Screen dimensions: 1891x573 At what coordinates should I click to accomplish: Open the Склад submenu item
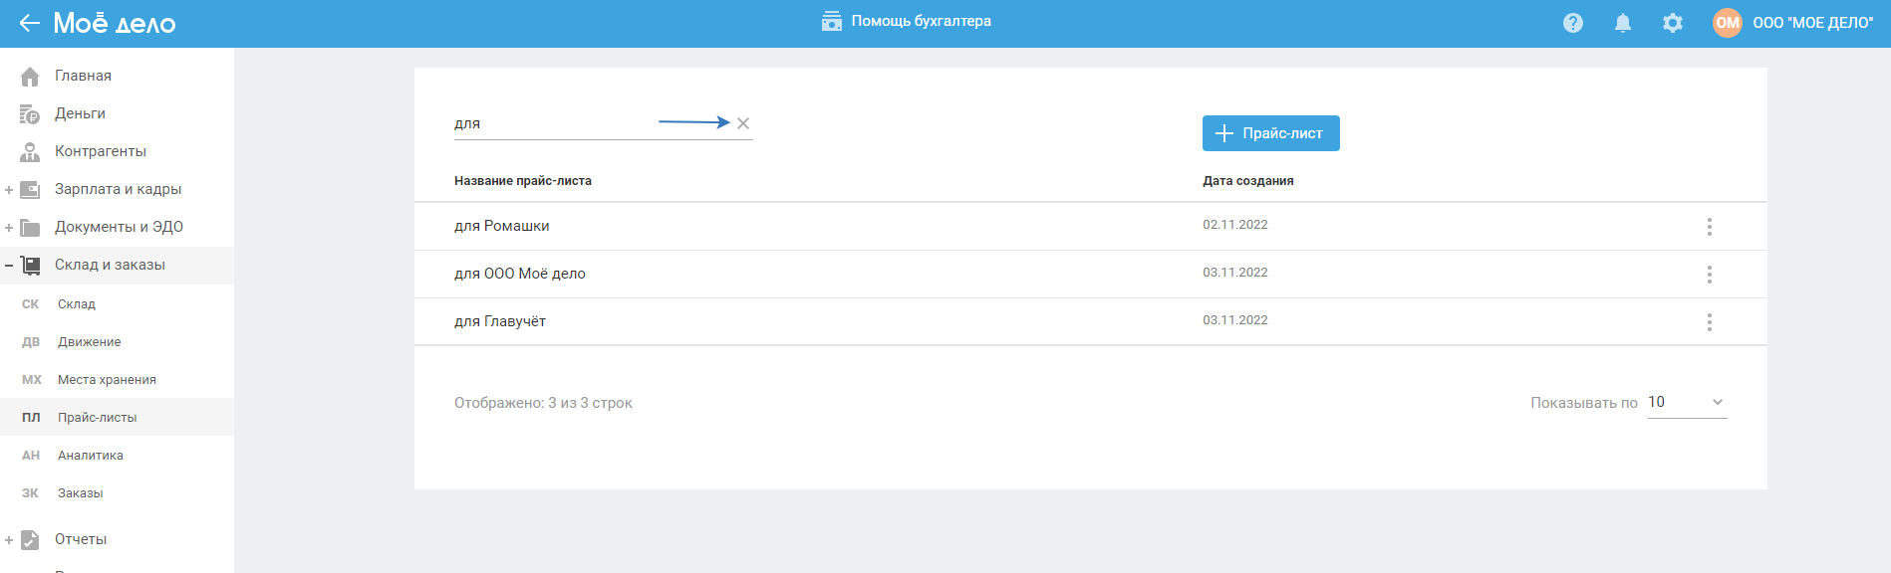(x=77, y=304)
